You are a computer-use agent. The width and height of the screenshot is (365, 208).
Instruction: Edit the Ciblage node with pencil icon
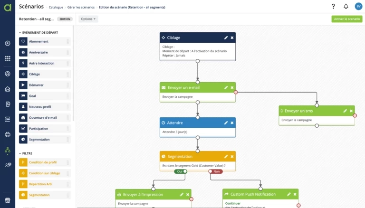coord(226,38)
